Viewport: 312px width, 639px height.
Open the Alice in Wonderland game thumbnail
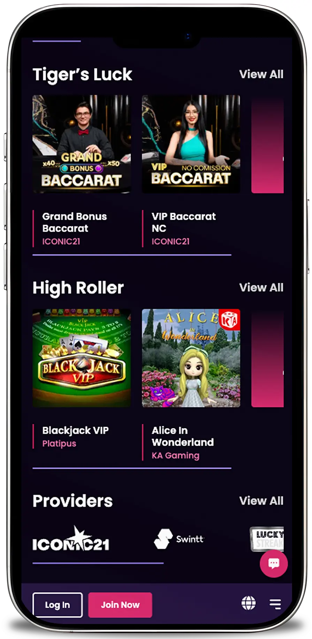pos(191,358)
